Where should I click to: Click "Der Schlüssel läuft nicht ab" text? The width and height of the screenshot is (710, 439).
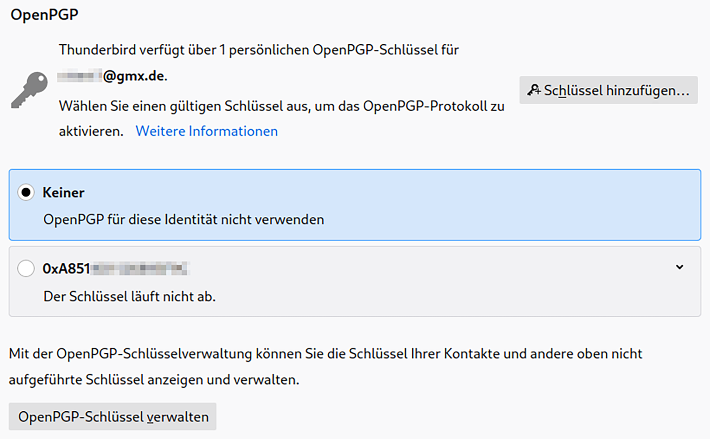click(x=129, y=297)
